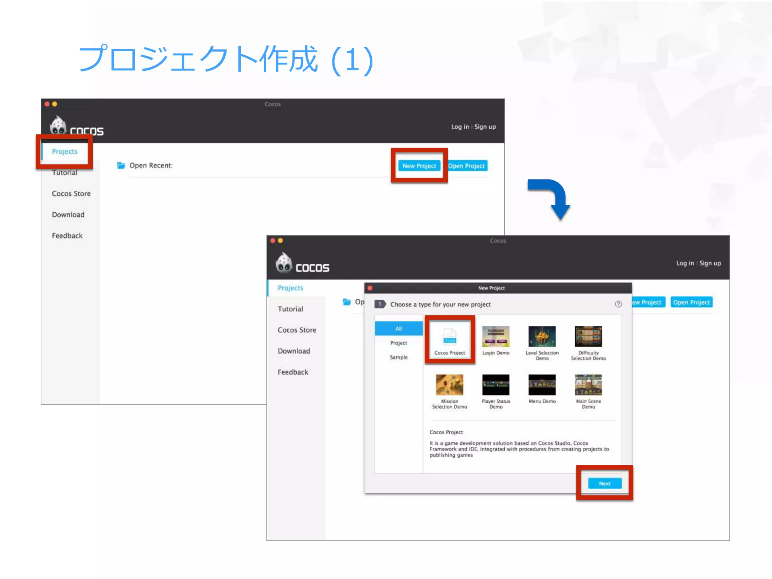This screenshot has width=772, height=579.
Task: Select the Difficulty Selection Demo template
Action: point(588,337)
